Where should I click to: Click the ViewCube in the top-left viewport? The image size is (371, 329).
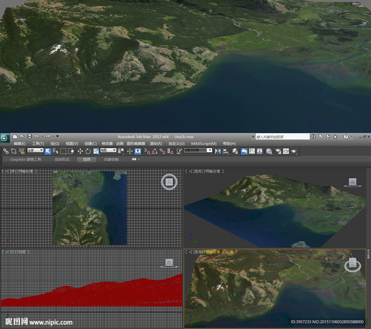click(169, 182)
